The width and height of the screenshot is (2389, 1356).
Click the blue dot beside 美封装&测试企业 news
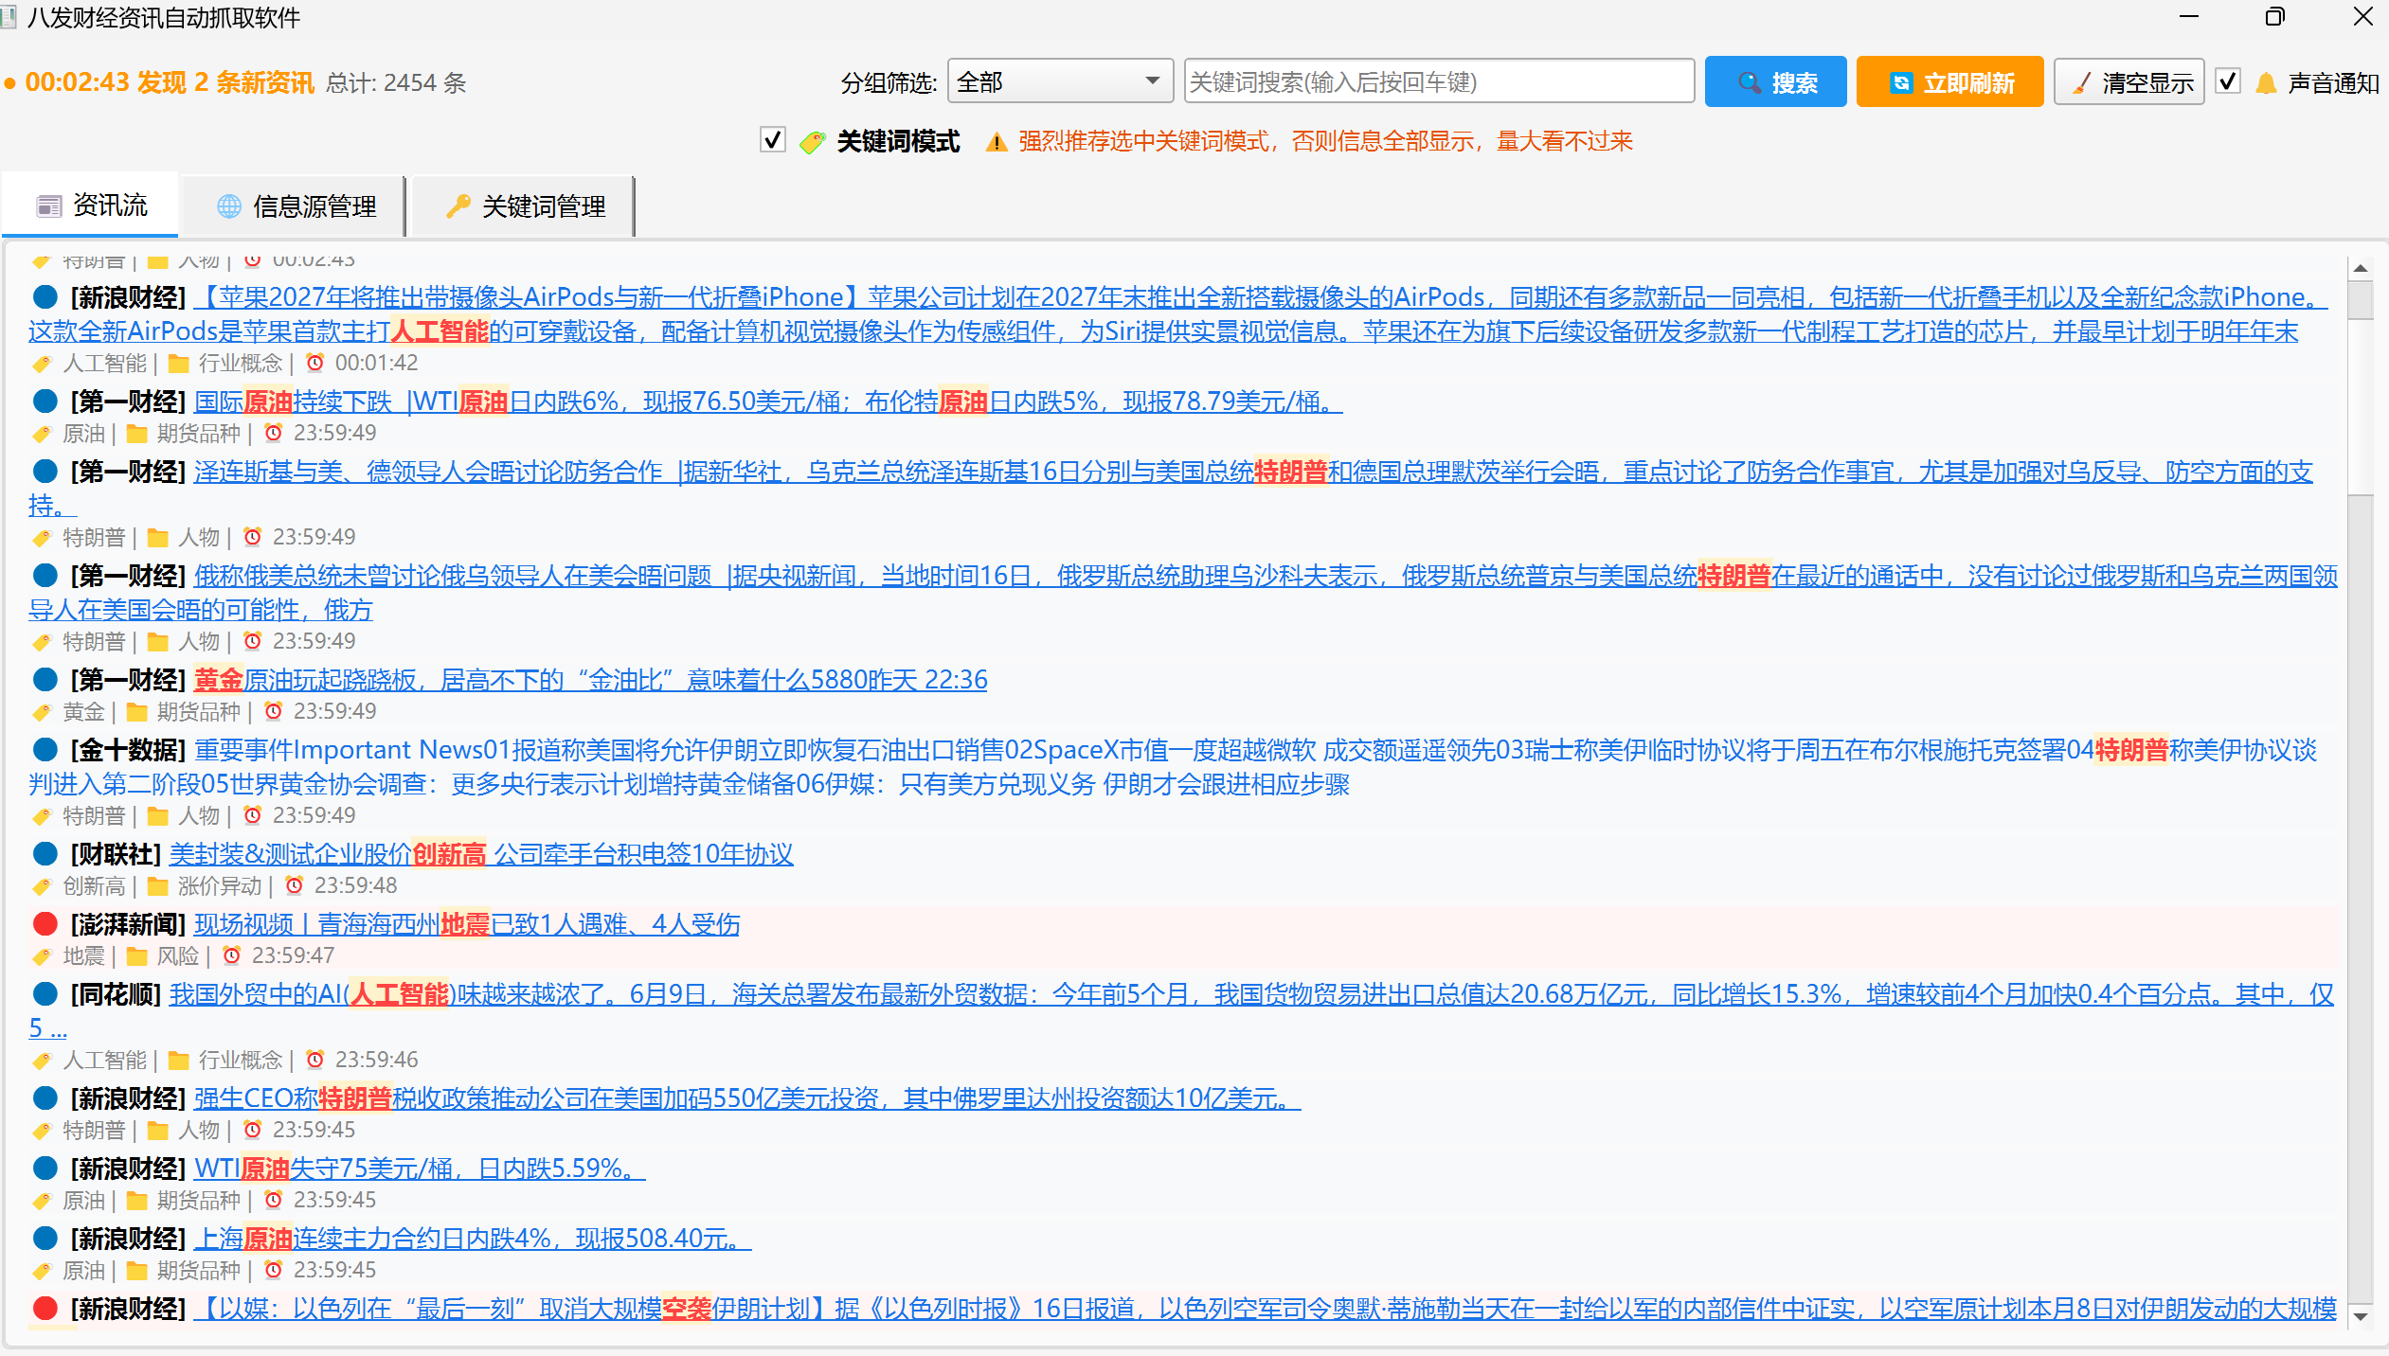pyautogui.click(x=45, y=854)
